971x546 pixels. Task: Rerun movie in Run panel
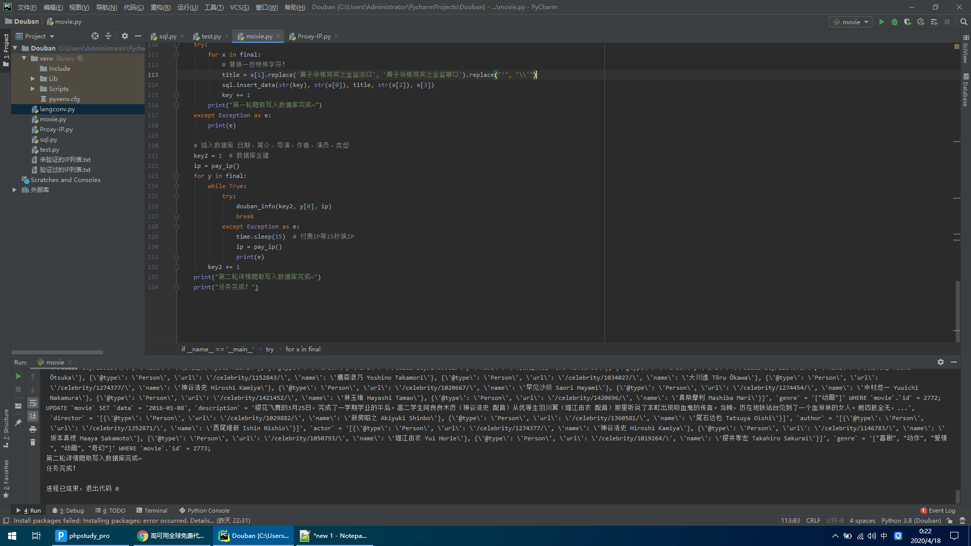(x=18, y=376)
